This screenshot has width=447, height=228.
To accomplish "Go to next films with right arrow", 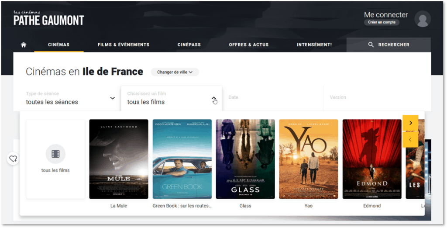I will [410, 123].
